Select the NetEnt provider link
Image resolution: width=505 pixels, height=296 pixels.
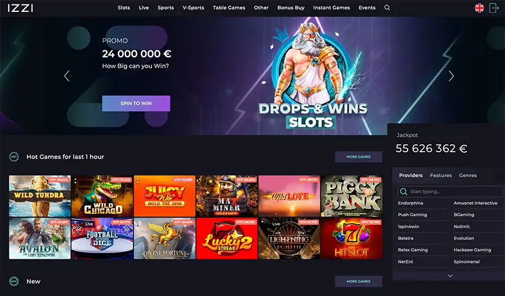pyautogui.click(x=405, y=262)
